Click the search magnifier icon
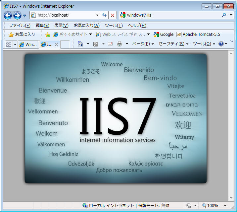 coord(224,15)
